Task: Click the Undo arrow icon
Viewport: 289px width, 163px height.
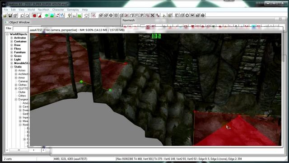Action: tap(22, 15)
